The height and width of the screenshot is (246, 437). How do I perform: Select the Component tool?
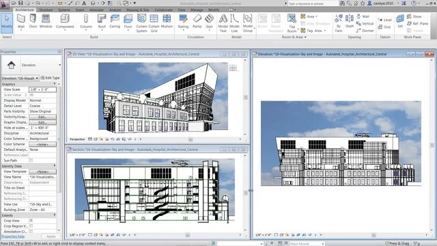pos(65,22)
